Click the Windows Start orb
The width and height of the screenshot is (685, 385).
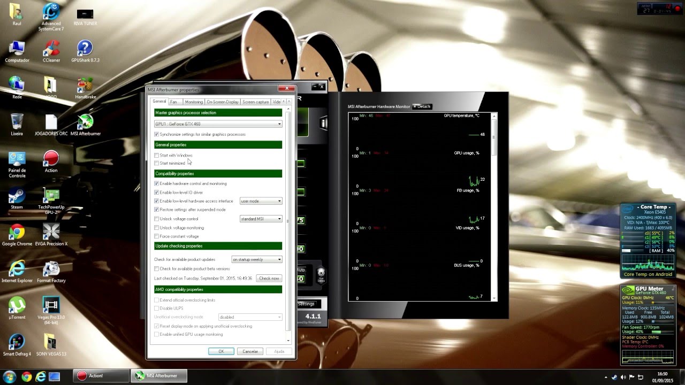[x=9, y=376]
